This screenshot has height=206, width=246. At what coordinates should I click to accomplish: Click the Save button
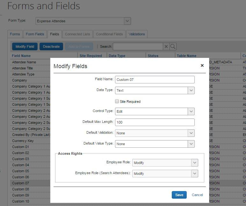click(179, 195)
